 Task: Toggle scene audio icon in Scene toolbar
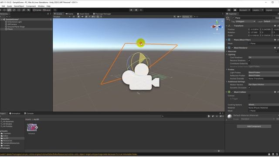point(82,17)
